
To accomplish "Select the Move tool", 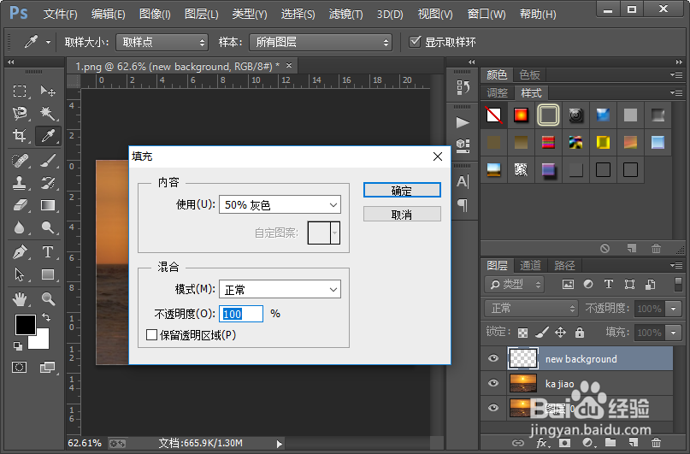I will (48, 91).
